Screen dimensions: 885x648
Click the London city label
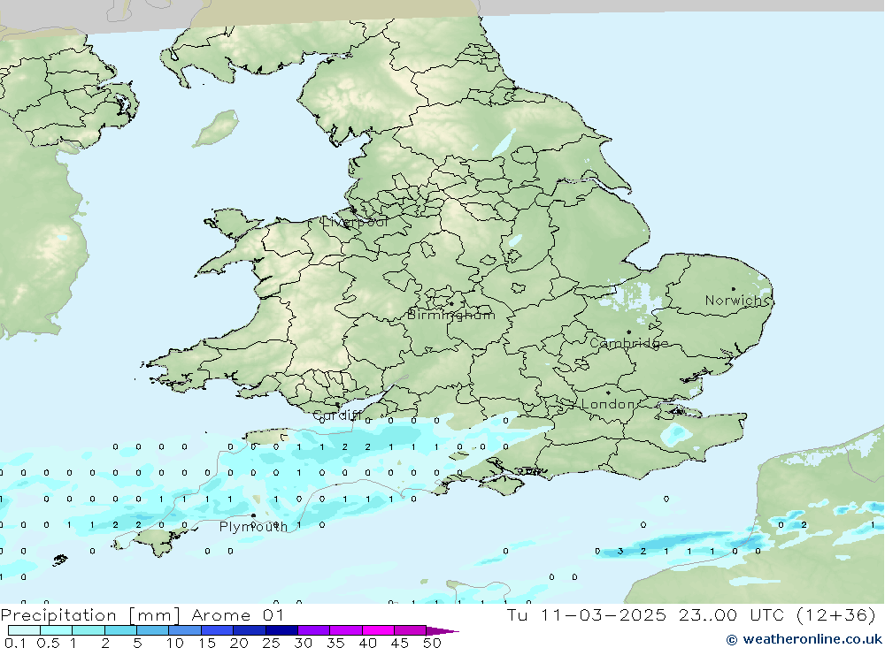tap(609, 404)
